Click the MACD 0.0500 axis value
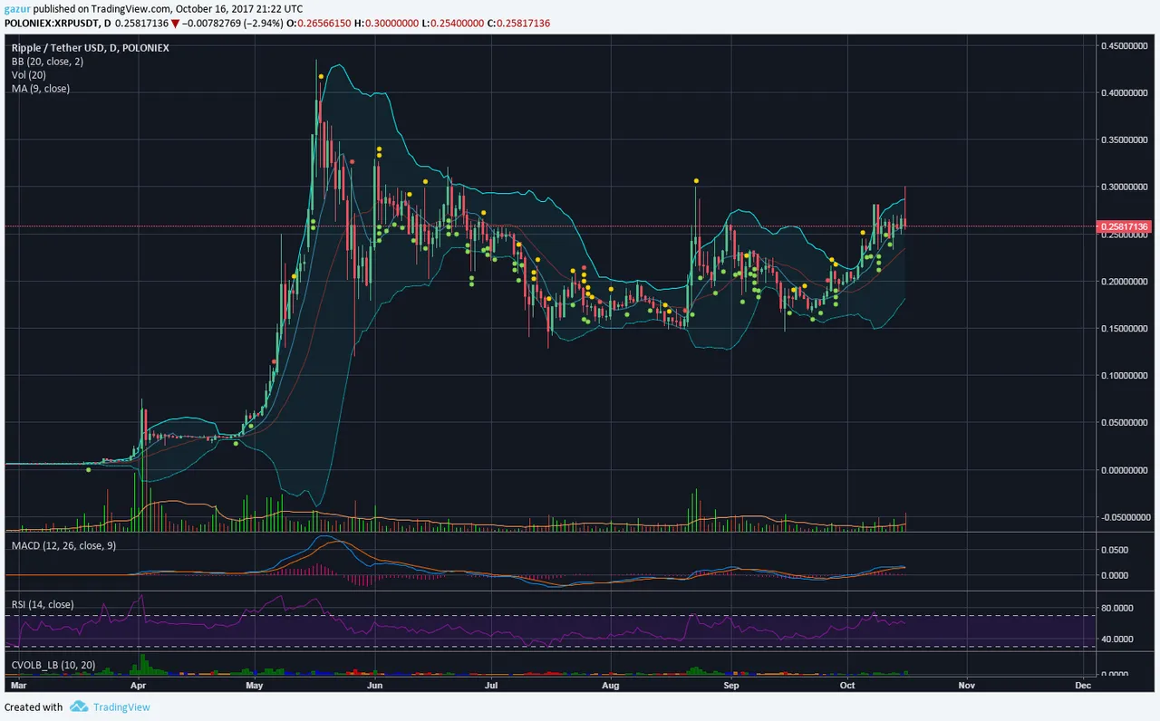 pos(1115,549)
